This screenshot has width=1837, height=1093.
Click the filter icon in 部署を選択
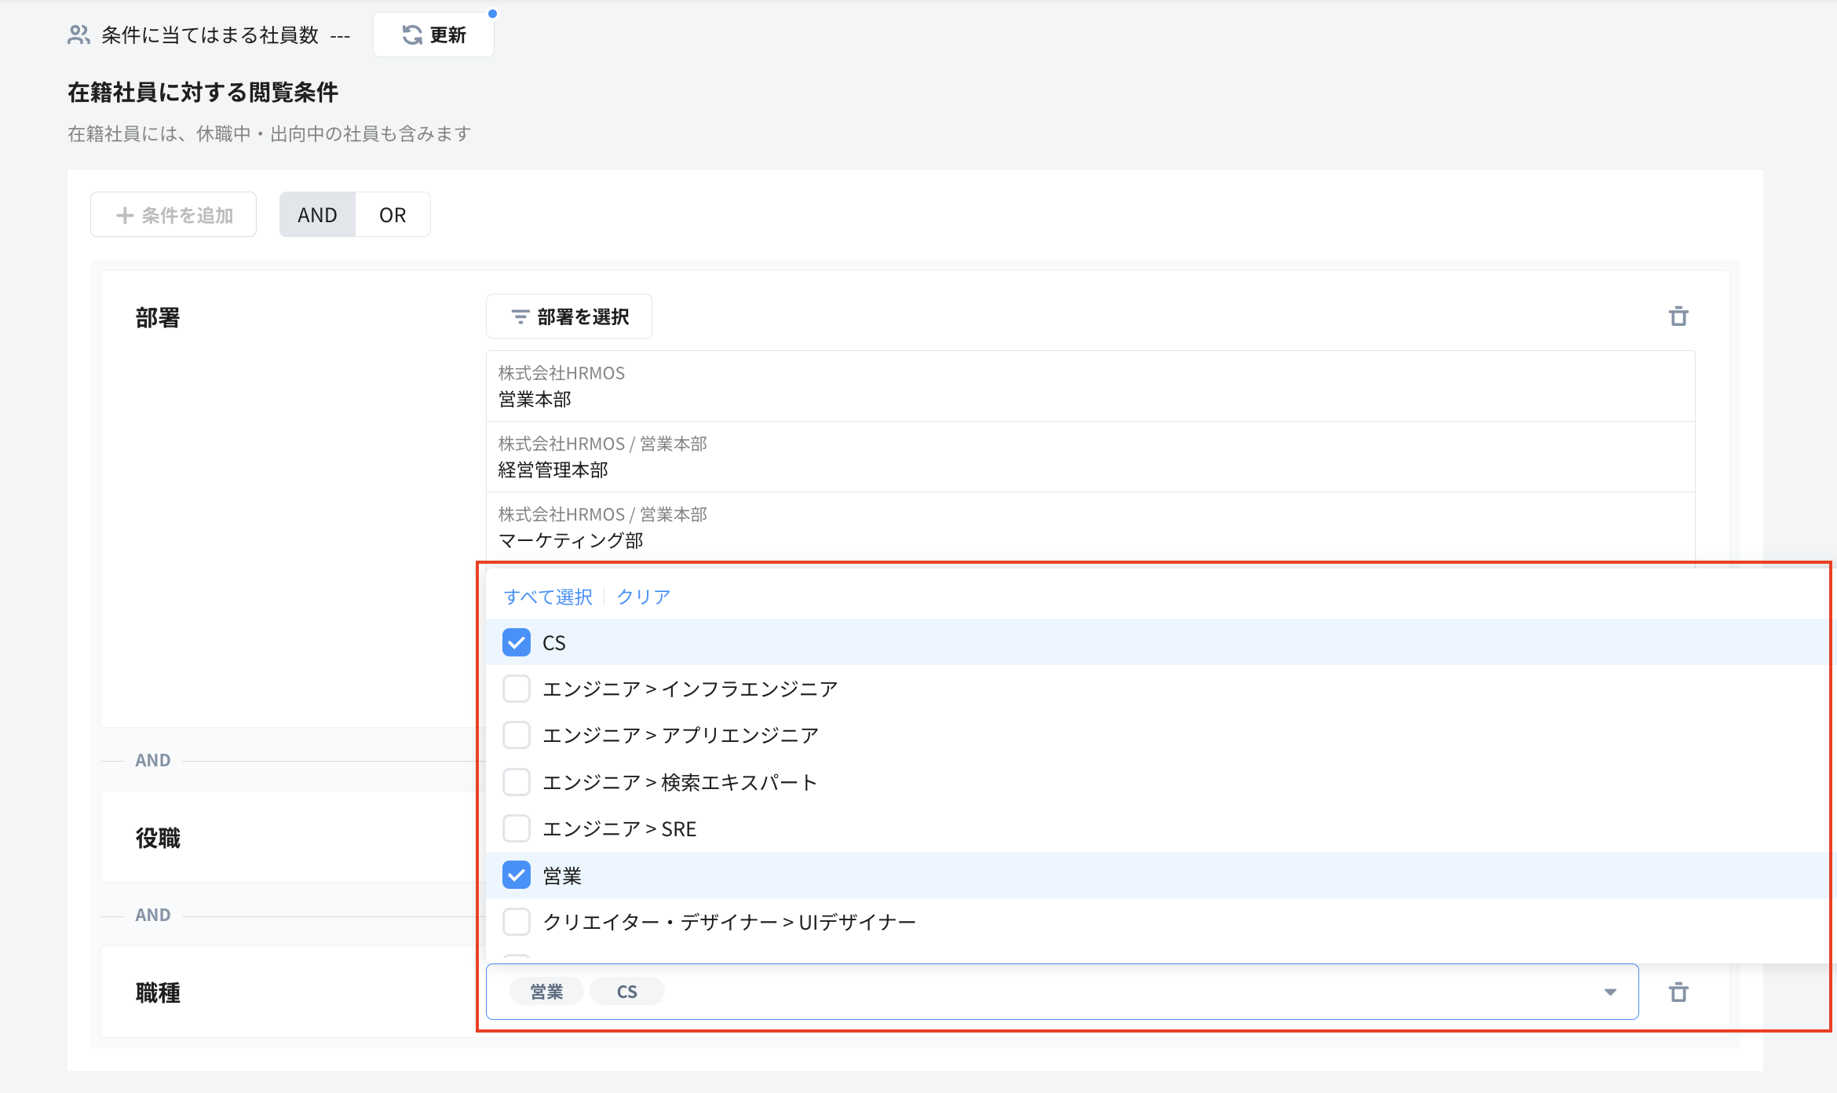coord(520,316)
